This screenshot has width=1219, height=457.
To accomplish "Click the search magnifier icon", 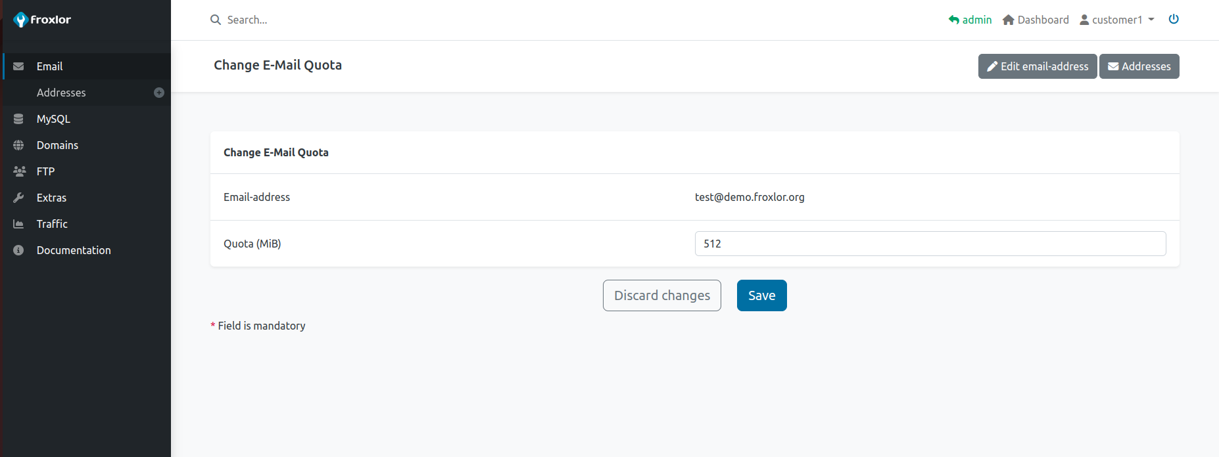I will point(215,20).
